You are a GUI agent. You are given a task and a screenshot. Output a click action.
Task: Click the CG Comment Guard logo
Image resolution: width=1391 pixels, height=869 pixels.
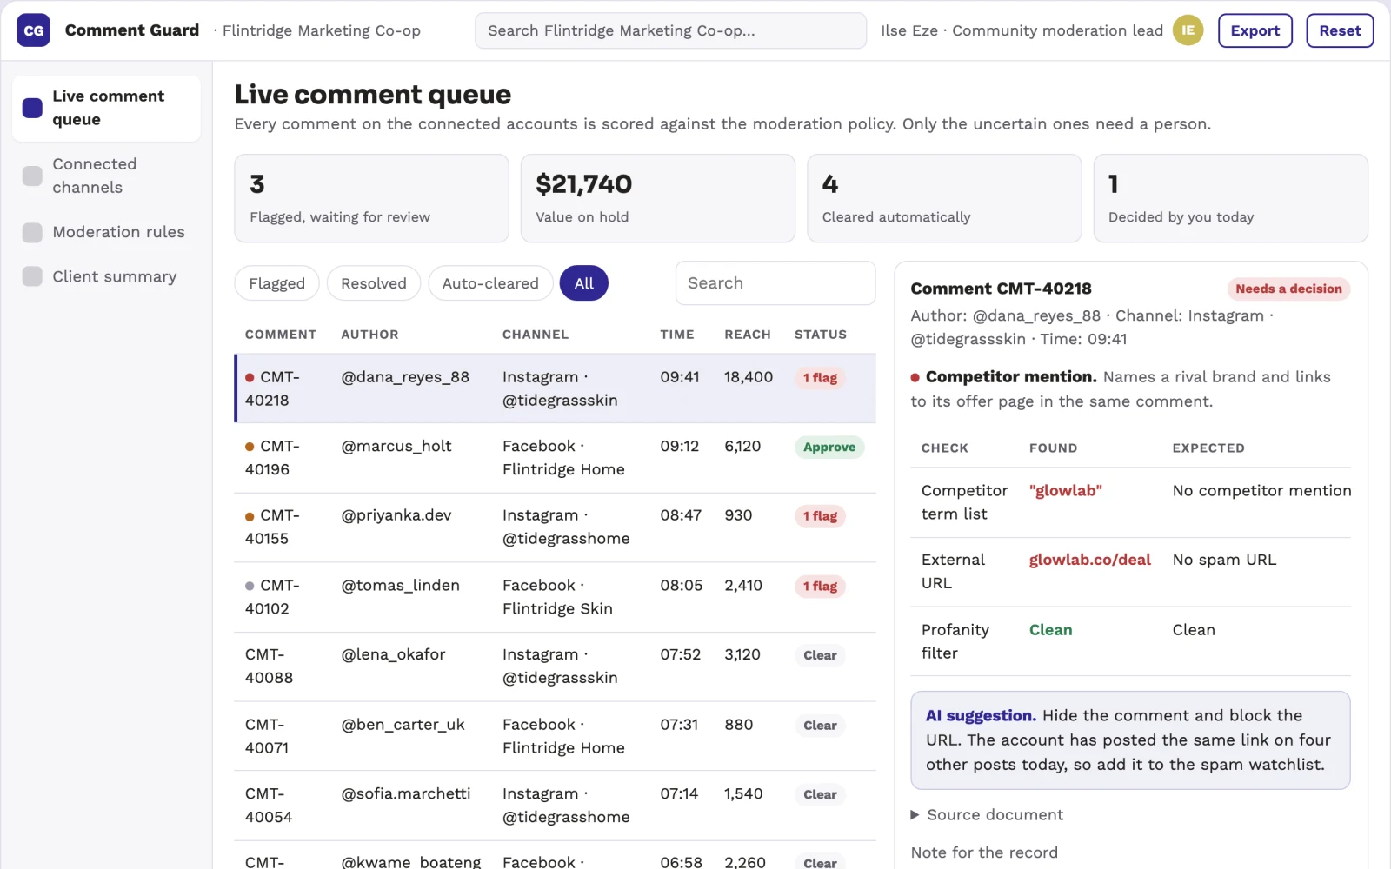tap(33, 30)
